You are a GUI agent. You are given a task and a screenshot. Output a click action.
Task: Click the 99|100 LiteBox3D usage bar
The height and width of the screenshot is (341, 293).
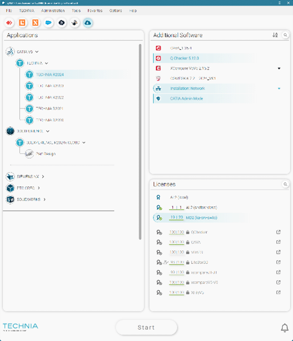tap(176, 262)
